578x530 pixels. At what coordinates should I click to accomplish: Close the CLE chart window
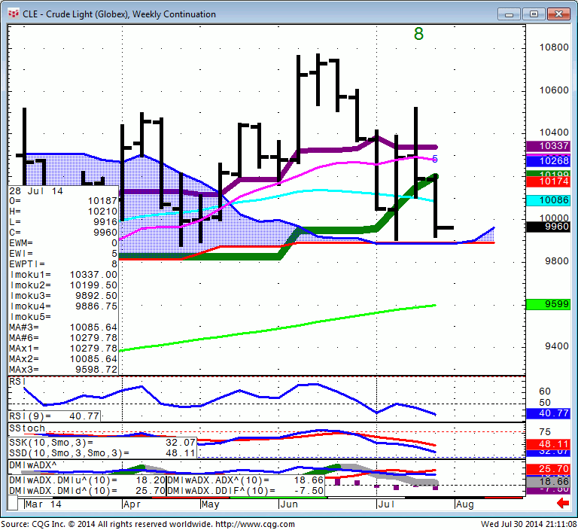559,14
